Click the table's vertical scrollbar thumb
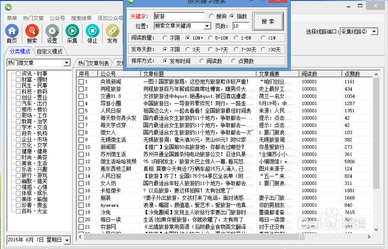The image size is (388, 249). (x=376, y=133)
